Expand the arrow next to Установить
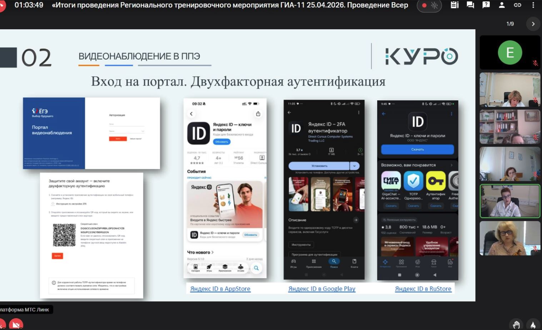This screenshot has height=330, width=542. tap(354, 166)
